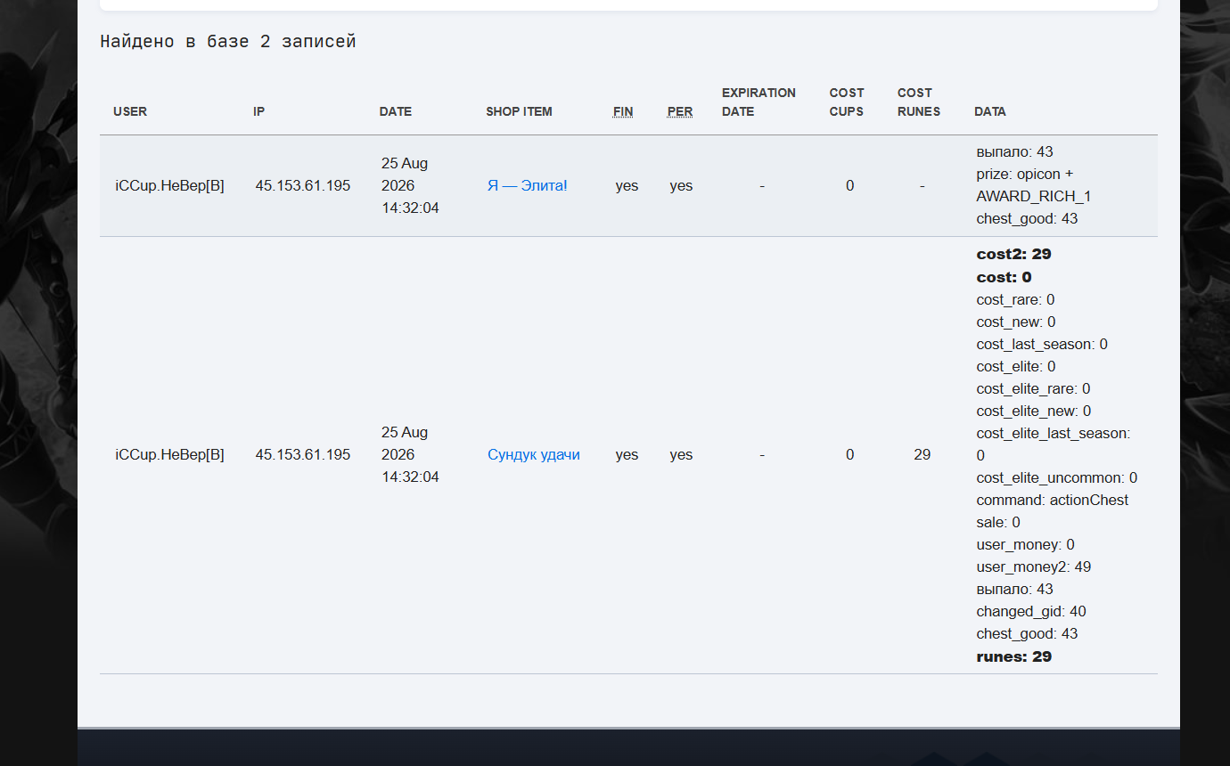Click the AWARD_RICH_1 text
Screen dimensions: 1230x766
click(x=1034, y=196)
